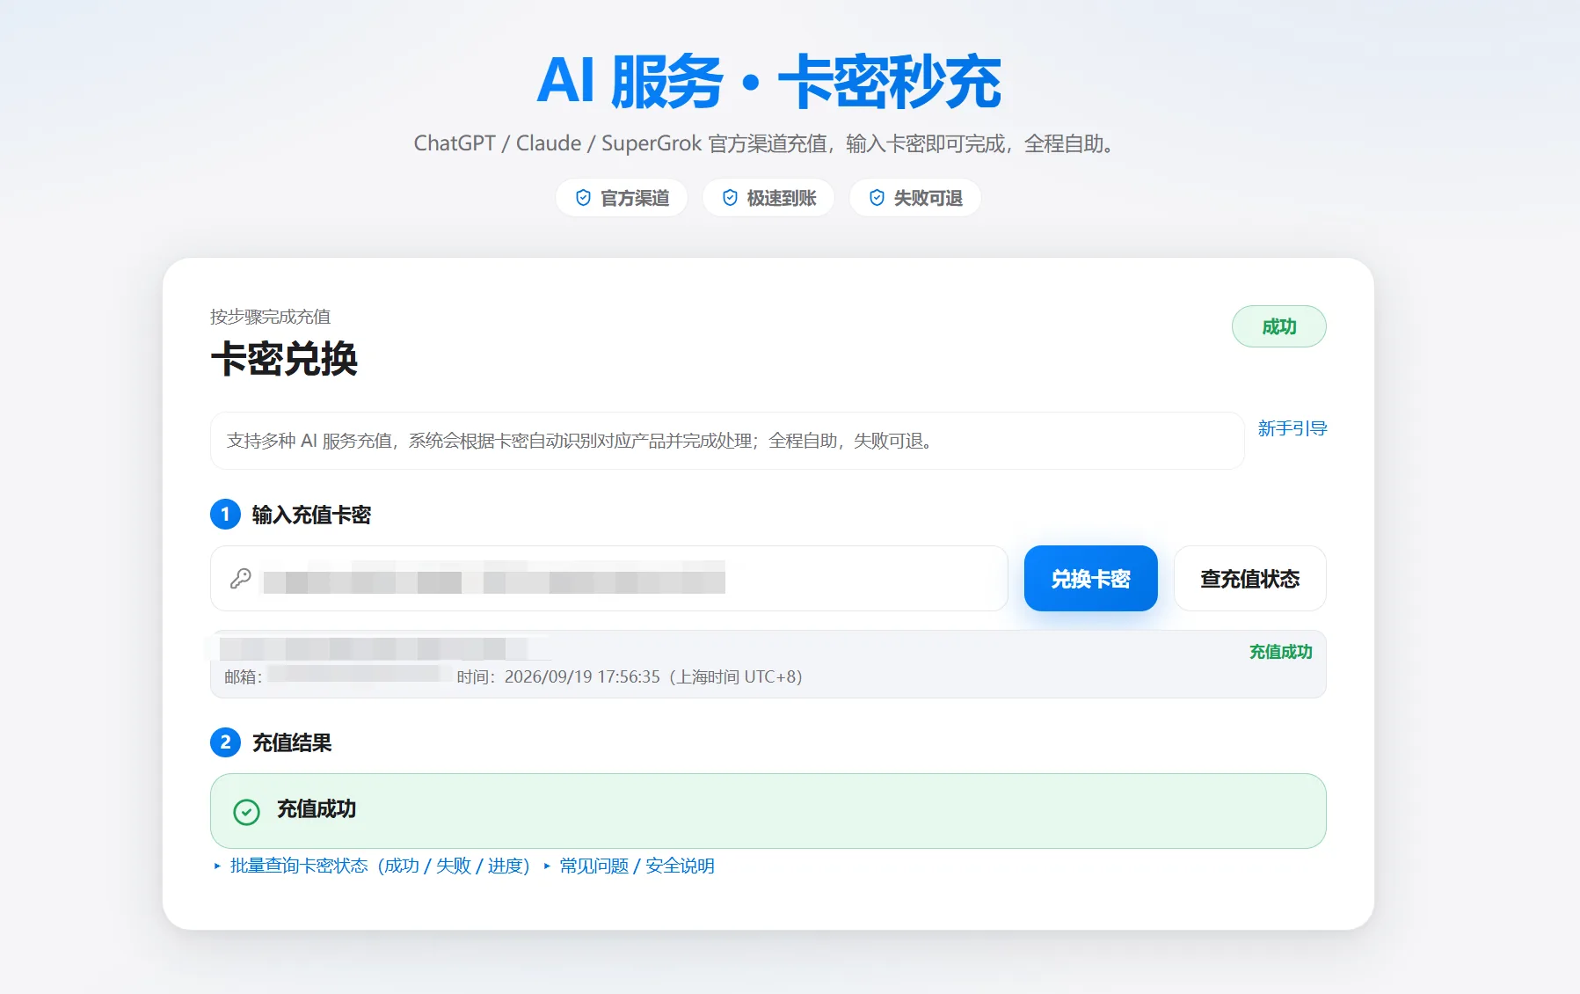Image resolution: width=1580 pixels, height=994 pixels.
Task: Click the 卡密兑换 card title
Action: 284,359
